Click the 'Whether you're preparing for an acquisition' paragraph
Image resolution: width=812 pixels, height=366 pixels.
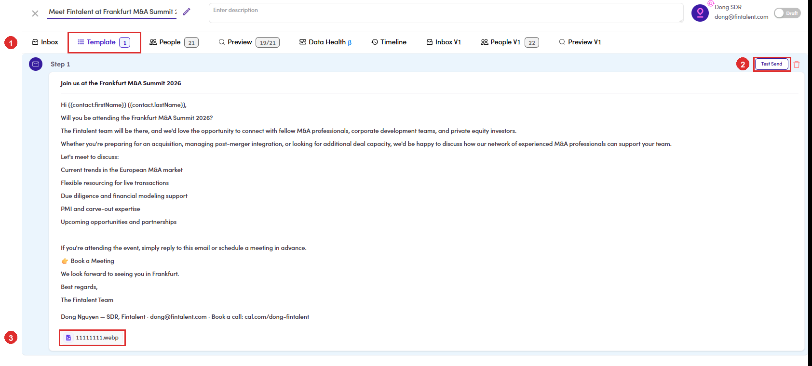(x=366, y=144)
